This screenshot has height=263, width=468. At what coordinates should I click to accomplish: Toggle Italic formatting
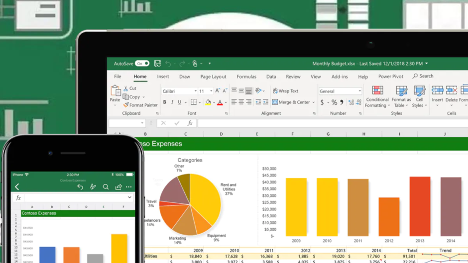click(172, 102)
